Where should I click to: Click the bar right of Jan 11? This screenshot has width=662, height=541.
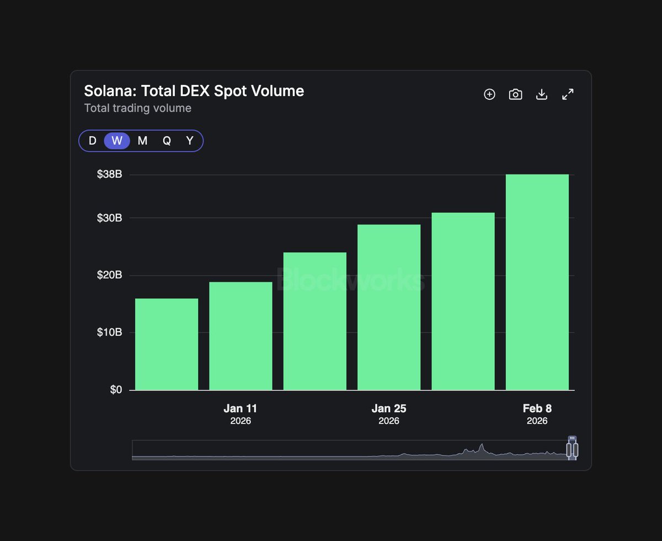pyautogui.click(x=315, y=321)
